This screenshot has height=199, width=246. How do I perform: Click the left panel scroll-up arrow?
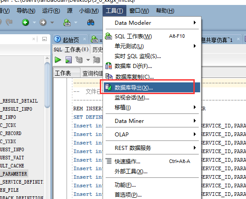point(47,58)
